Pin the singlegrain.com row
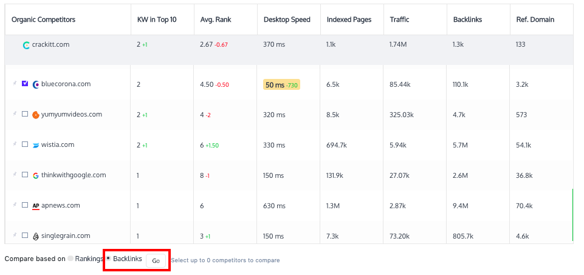Screen dimensions: 584x275 click(15, 235)
